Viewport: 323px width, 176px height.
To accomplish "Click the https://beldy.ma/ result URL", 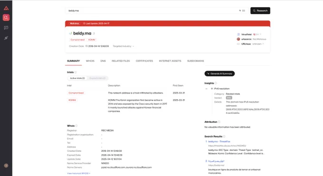I will point(216,165).
